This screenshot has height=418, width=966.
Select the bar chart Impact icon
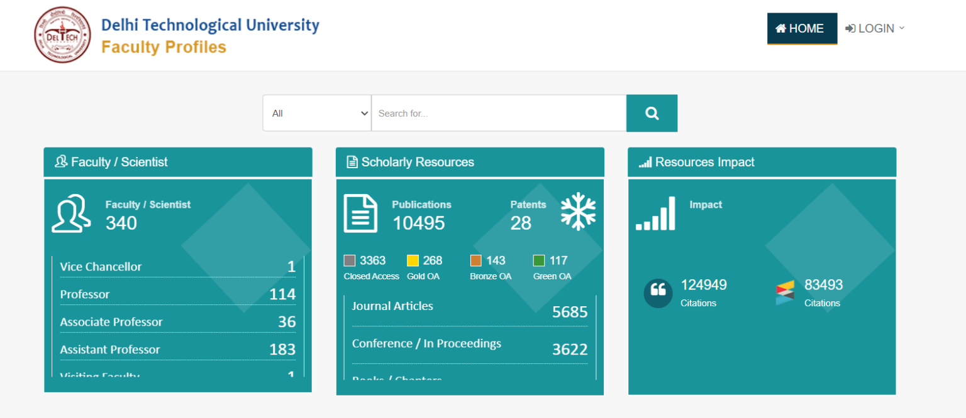(x=656, y=213)
